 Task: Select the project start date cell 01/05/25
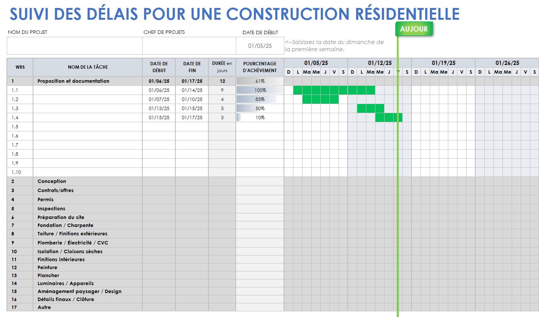point(260,46)
